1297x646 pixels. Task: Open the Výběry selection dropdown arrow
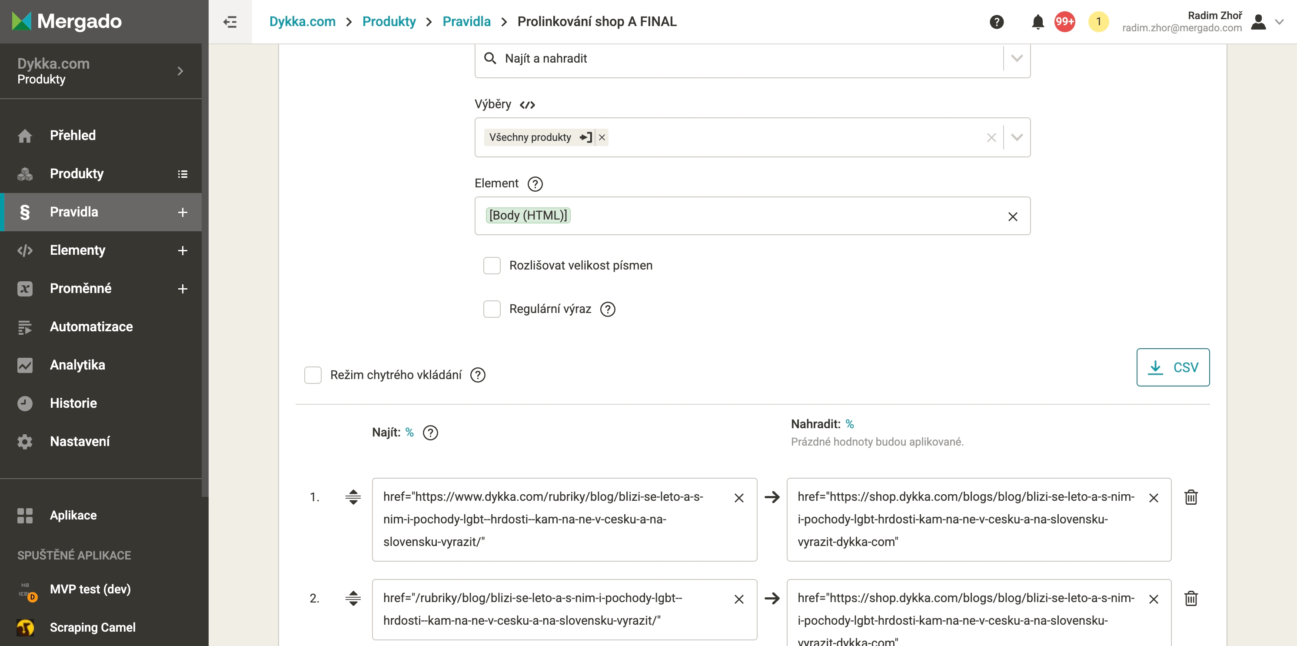(x=1017, y=137)
